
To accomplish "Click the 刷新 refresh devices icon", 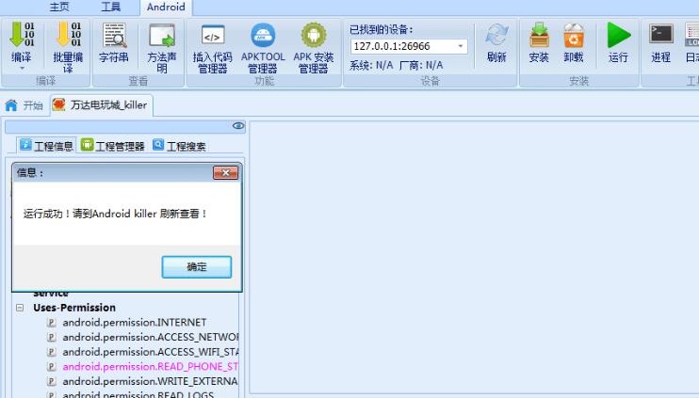I will coord(496,35).
